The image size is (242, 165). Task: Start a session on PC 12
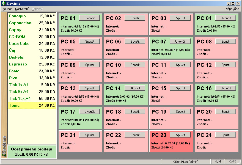click(x=226, y=65)
